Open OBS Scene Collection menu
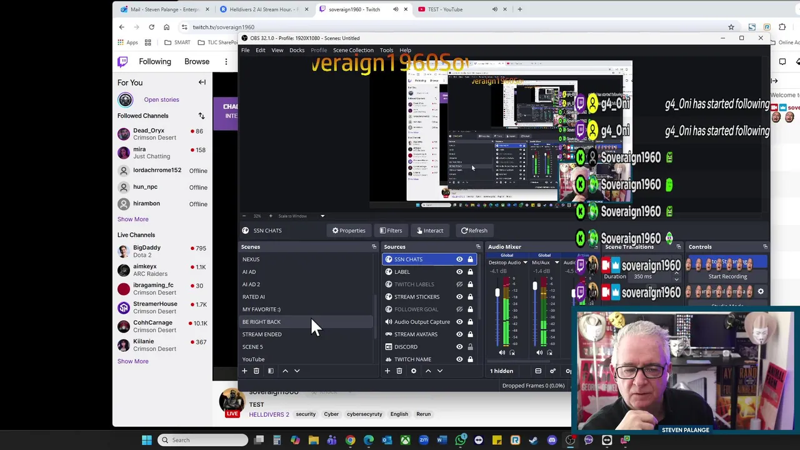This screenshot has width=800, height=450. pos(353,50)
